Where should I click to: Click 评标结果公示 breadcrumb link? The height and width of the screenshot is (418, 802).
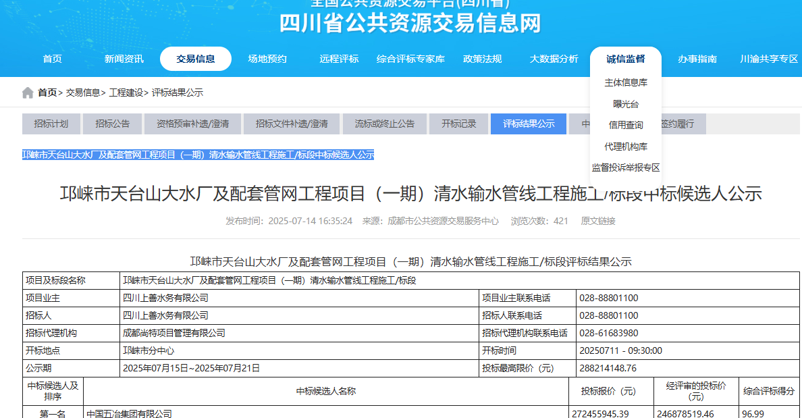click(x=178, y=93)
